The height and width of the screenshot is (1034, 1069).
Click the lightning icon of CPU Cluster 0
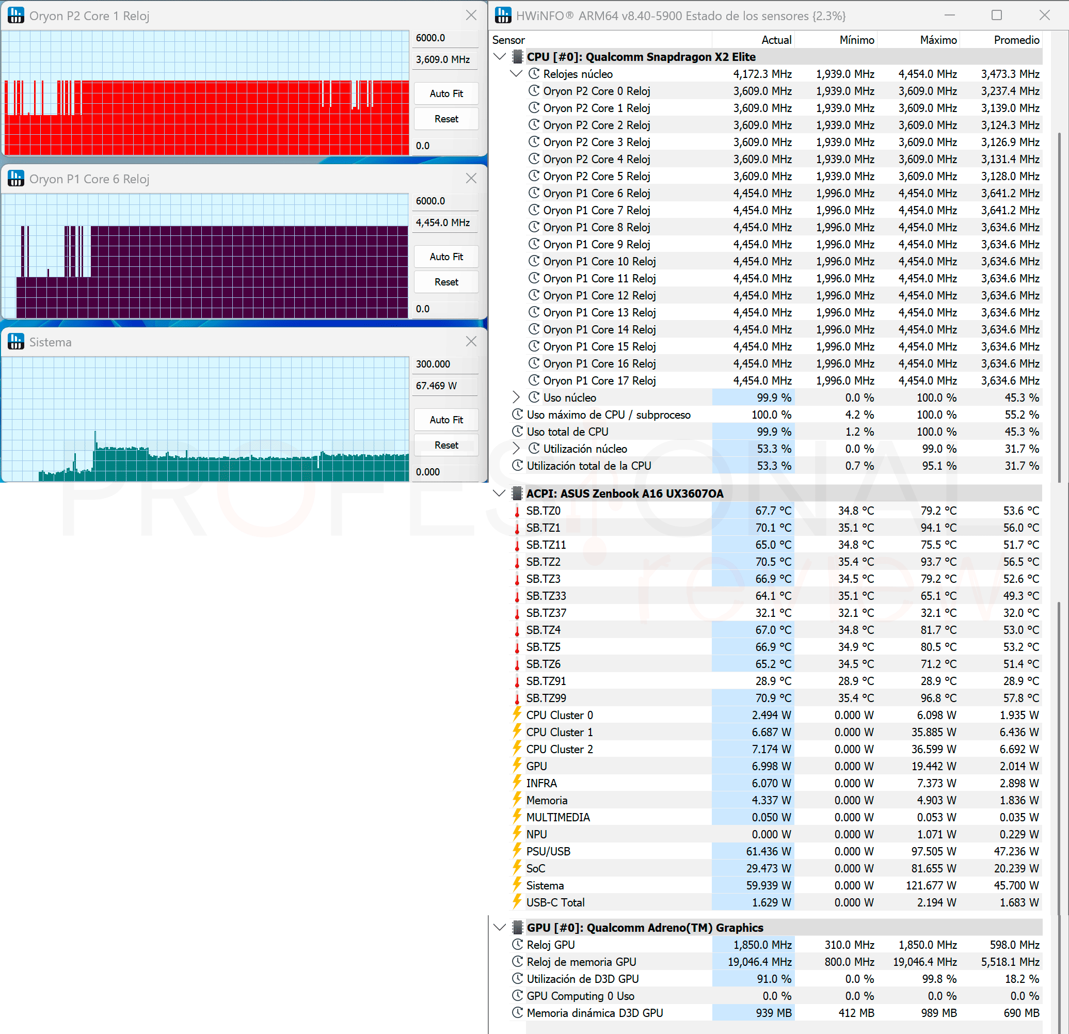pyautogui.click(x=517, y=714)
